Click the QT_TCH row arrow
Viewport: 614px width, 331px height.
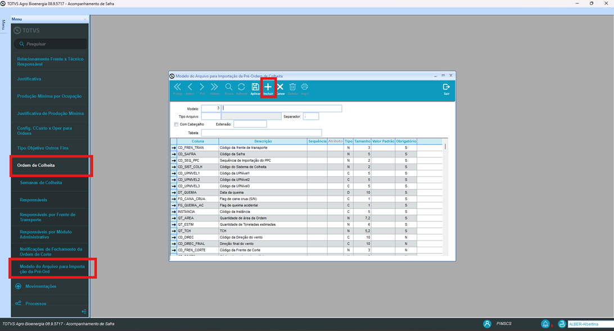click(x=174, y=231)
